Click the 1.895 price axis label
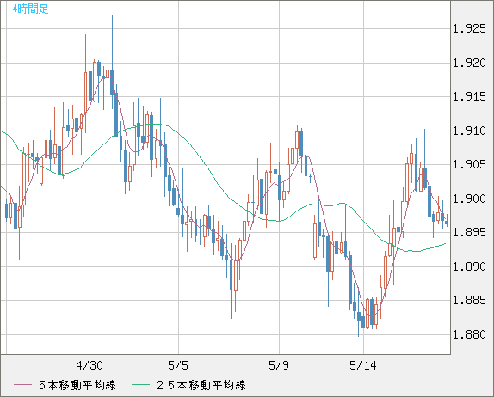The width and height of the screenshot is (494, 397). [x=469, y=233]
